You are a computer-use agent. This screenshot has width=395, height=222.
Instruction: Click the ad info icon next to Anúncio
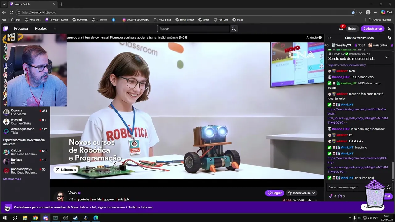[320, 37]
